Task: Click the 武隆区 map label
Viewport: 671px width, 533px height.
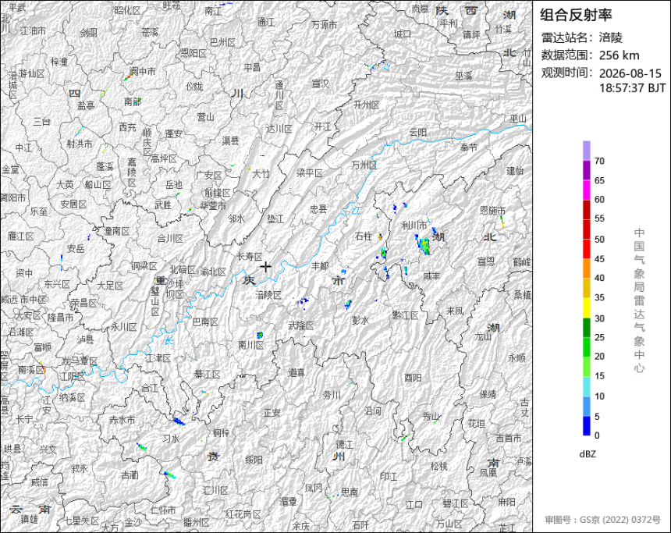Action: click(x=301, y=325)
